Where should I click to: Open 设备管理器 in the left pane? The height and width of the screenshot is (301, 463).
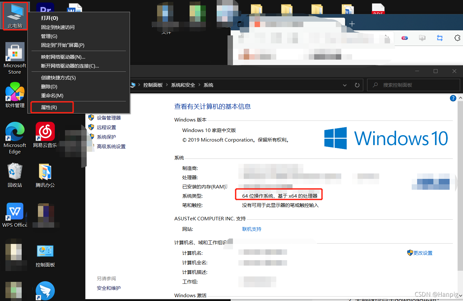pyautogui.click(x=109, y=118)
